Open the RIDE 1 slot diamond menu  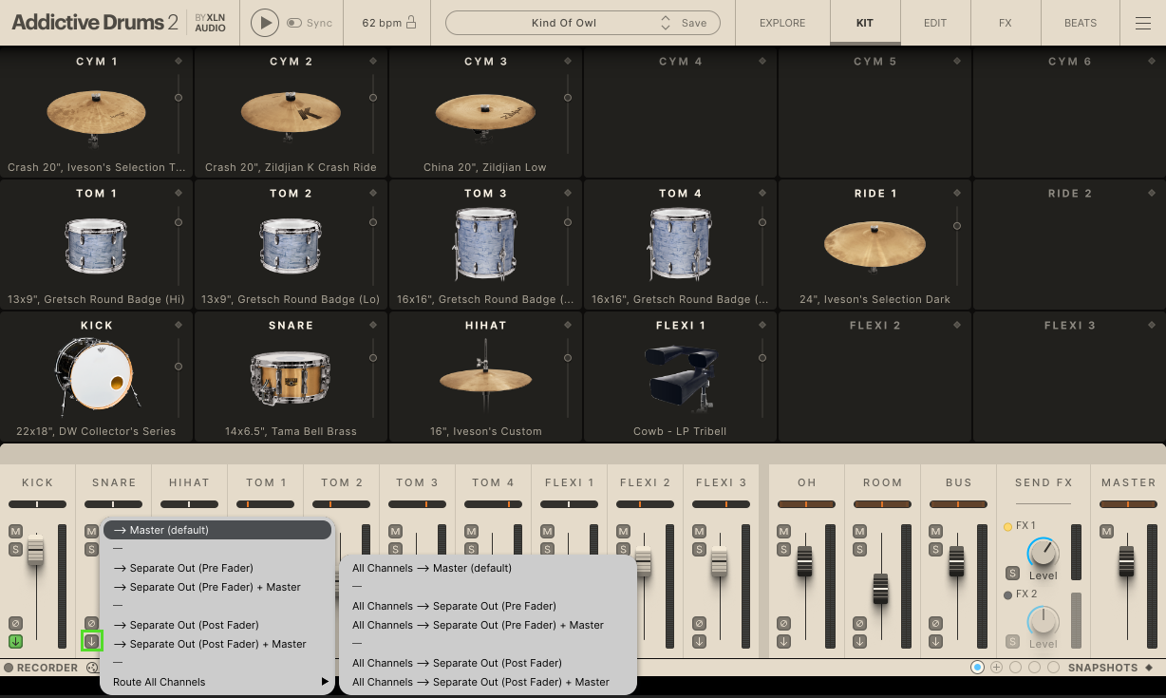(957, 193)
